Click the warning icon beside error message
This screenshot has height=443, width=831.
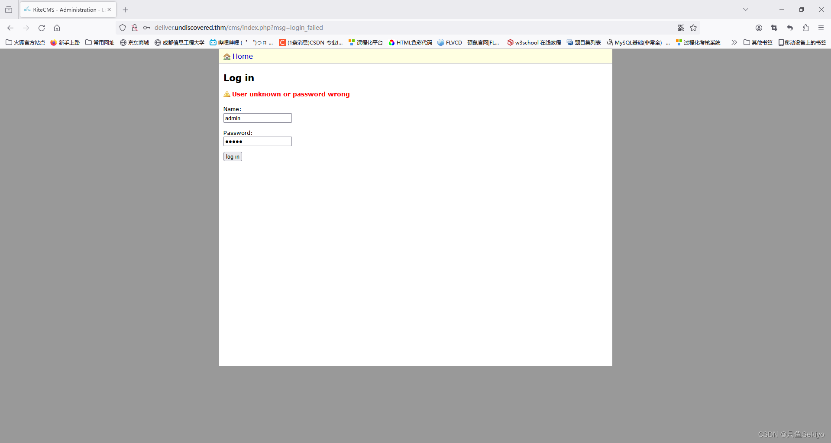227,94
